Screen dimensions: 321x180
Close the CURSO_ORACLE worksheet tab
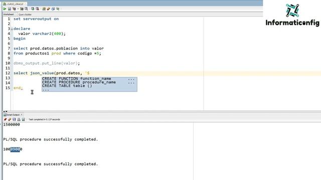point(26,4)
